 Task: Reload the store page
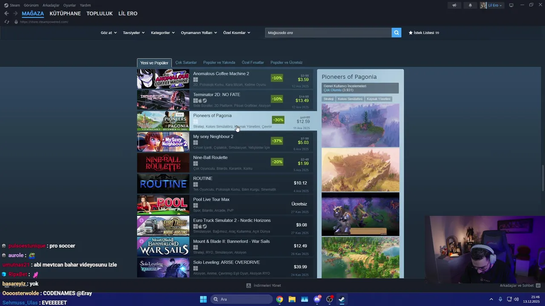pos(7,22)
